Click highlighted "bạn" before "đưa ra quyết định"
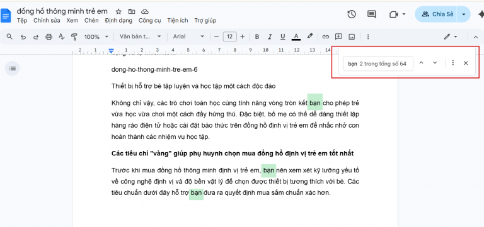This screenshot has width=484, height=227. pos(197,194)
